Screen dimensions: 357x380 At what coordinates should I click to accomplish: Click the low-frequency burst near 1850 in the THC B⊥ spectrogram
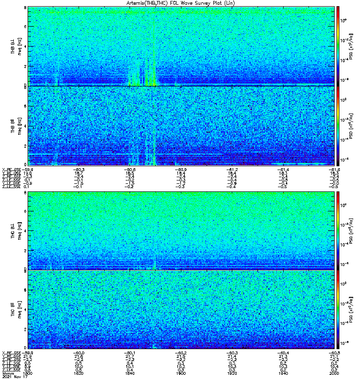pyautogui.click(x=154, y=265)
